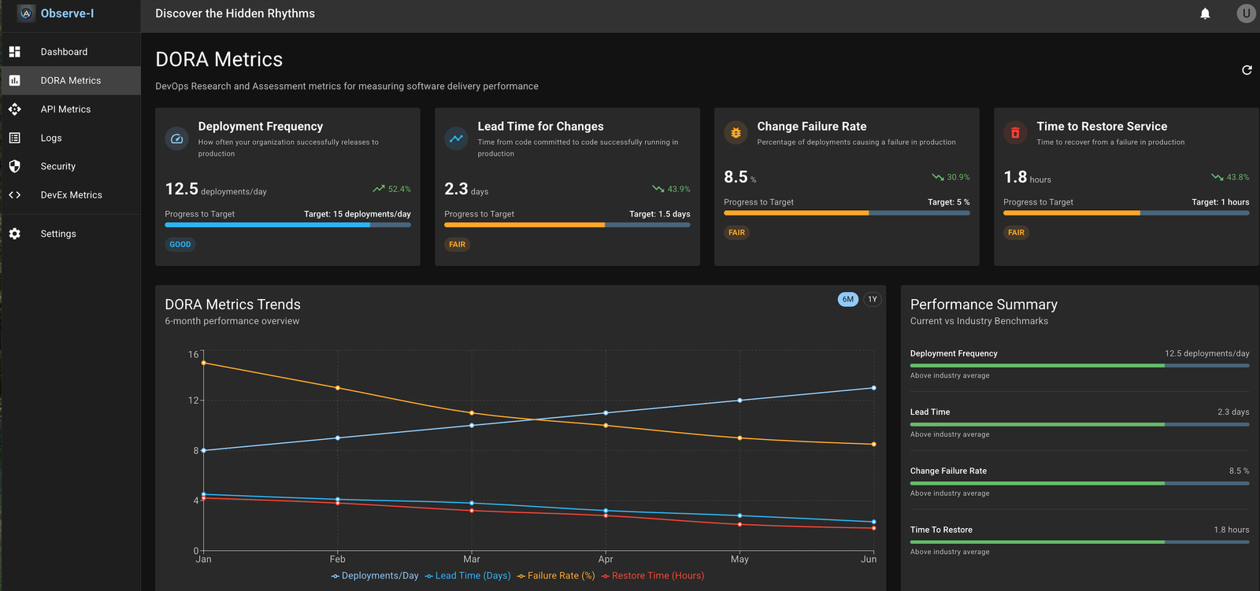Click the Lead Time for Changes trend icon
The height and width of the screenshot is (591, 1260).
click(x=456, y=139)
